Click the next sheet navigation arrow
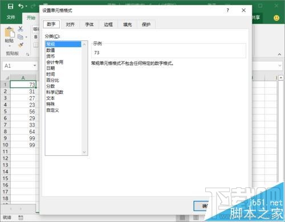Screen dimensions: 285x222 pyautogui.click(x=21, y=209)
